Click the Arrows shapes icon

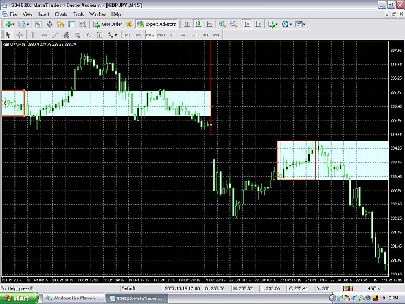[111, 35]
